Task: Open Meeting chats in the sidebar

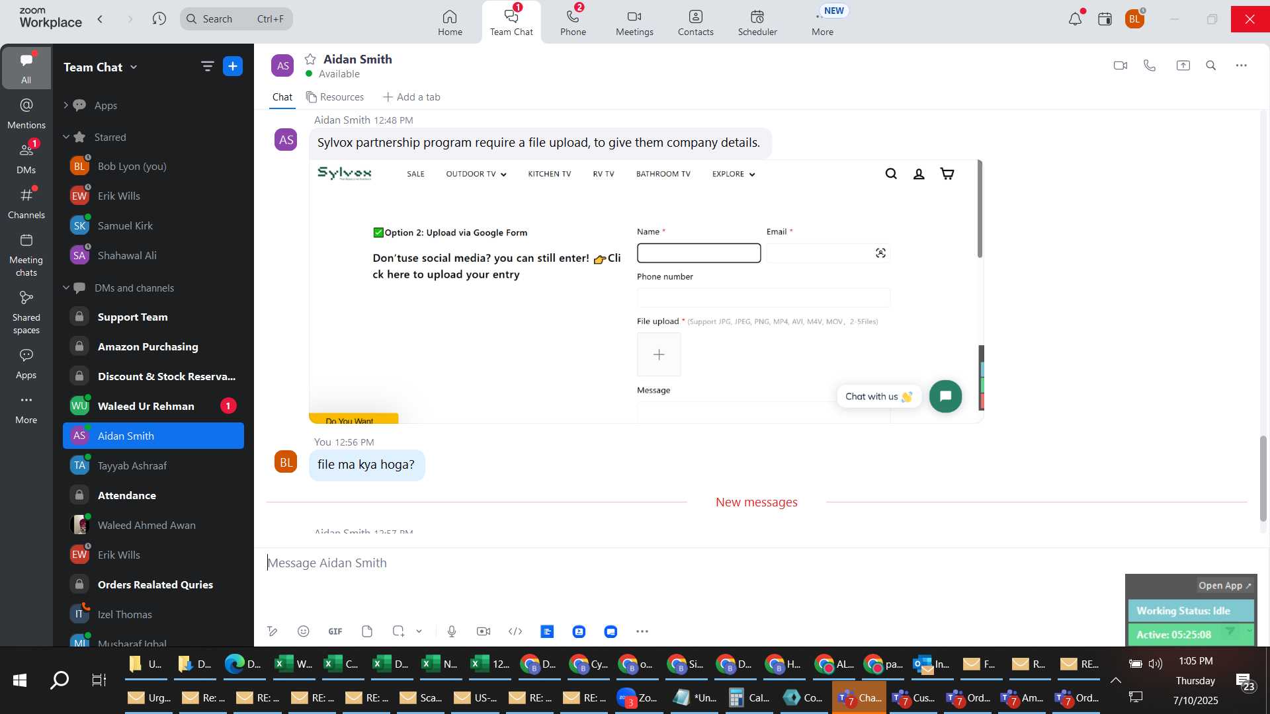Action: coord(26,255)
